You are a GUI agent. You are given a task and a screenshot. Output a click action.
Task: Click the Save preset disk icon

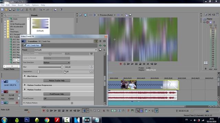[x=100, y=50]
